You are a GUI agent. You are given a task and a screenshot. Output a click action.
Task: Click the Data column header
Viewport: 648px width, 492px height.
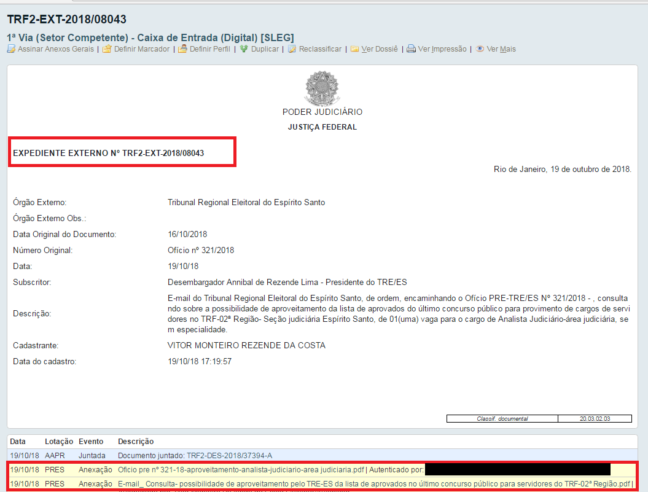coord(18,442)
